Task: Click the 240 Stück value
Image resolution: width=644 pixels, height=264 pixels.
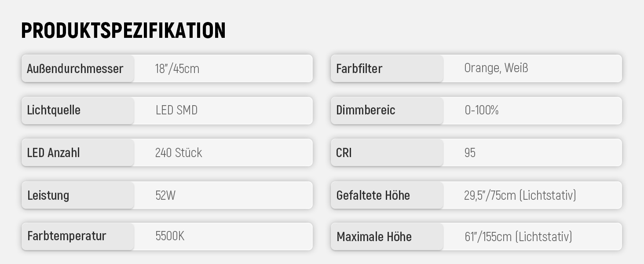Action: (179, 153)
